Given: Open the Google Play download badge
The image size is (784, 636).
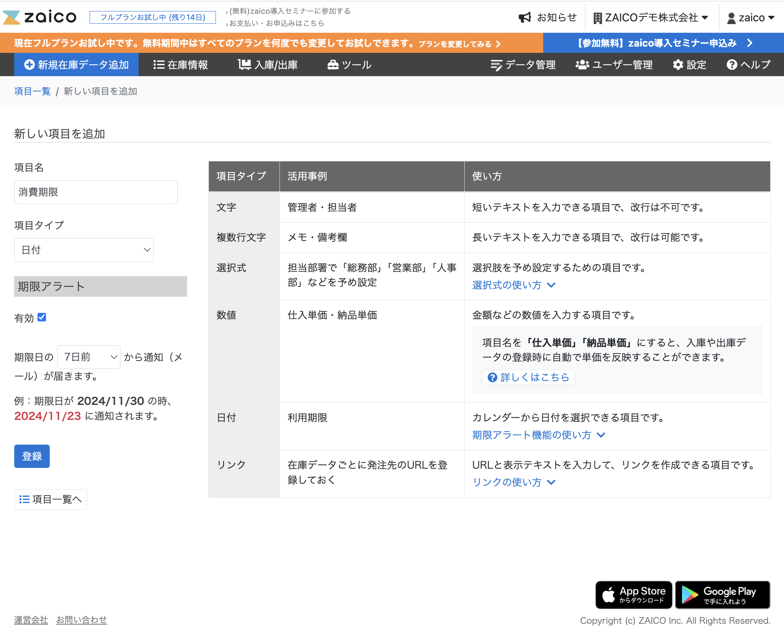Looking at the screenshot, I should 722,595.
